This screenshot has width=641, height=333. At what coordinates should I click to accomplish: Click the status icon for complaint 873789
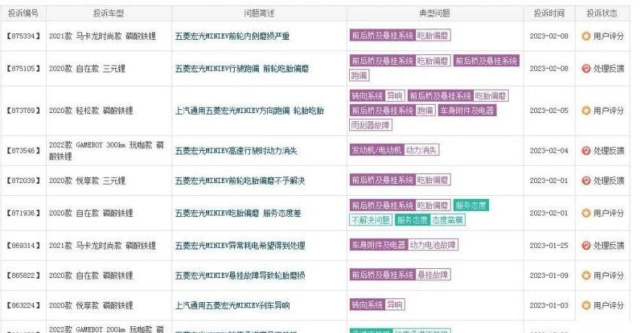pyautogui.click(x=586, y=111)
